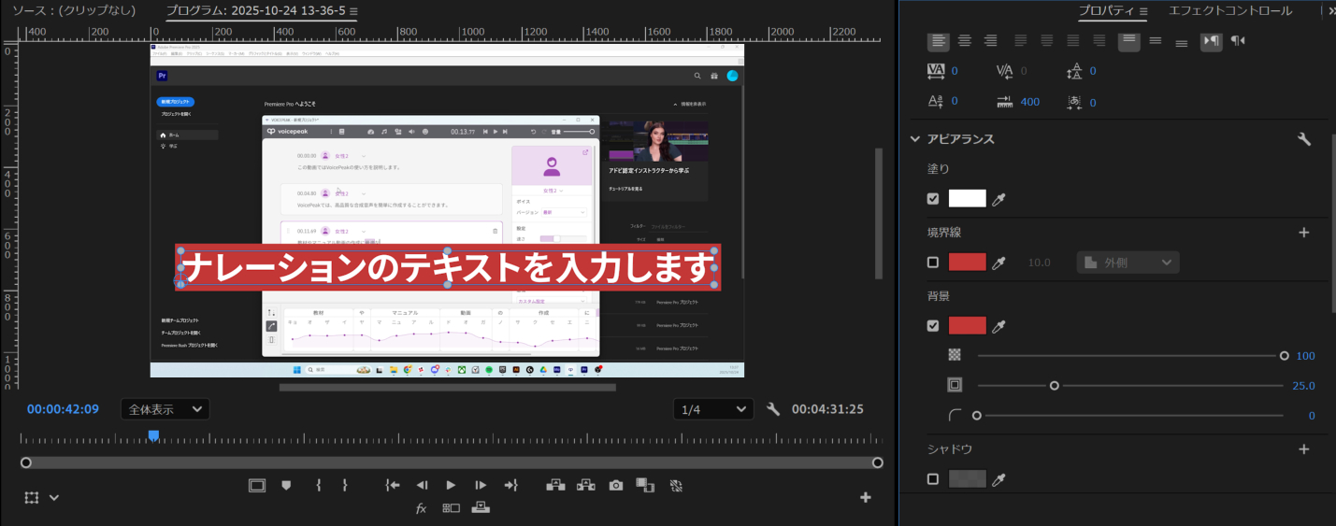Toggle safe margins button
The height and width of the screenshot is (526, 1336).
point(257,485)
